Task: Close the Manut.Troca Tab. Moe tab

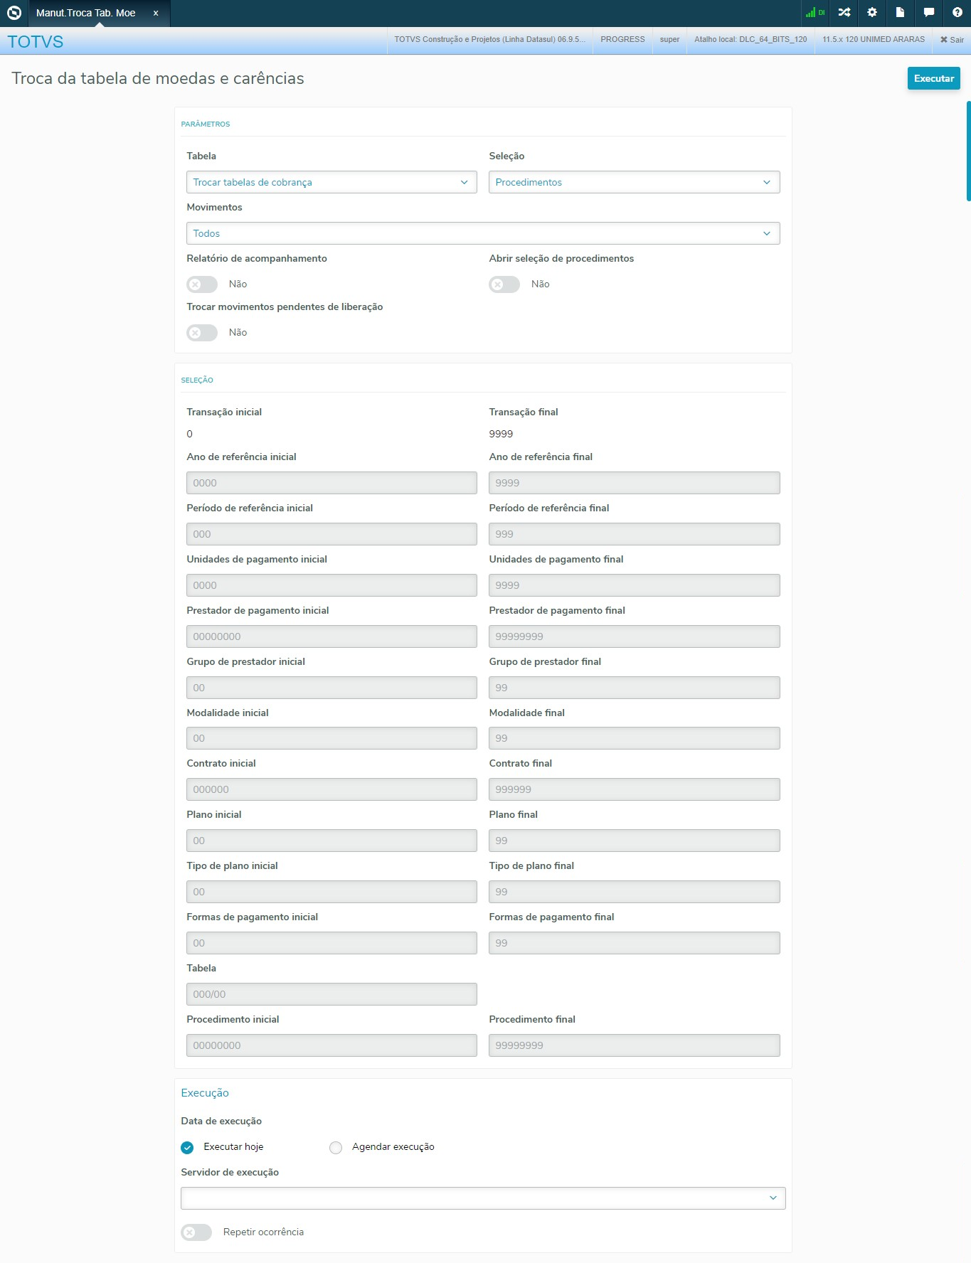Action: pos(156,14)
